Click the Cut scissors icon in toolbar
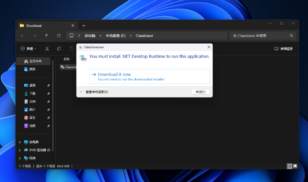The image size is (308, 182). (47, 49)
